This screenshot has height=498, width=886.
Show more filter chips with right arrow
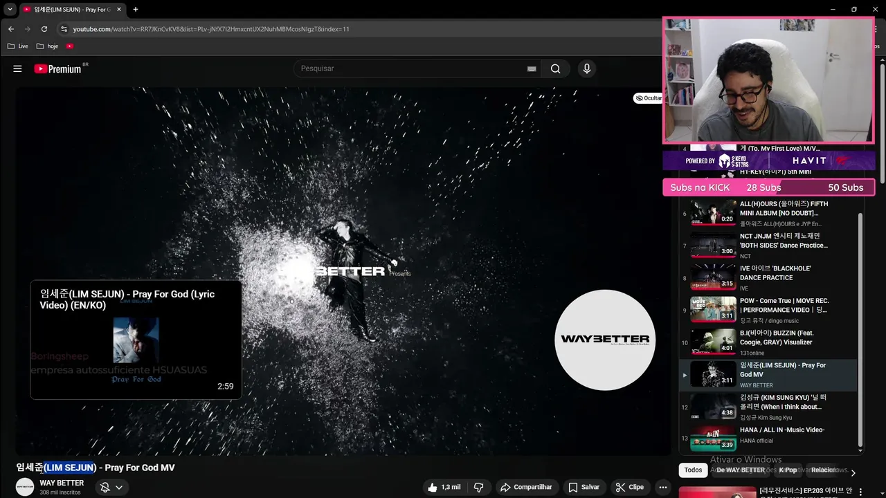tap(853, 472)
